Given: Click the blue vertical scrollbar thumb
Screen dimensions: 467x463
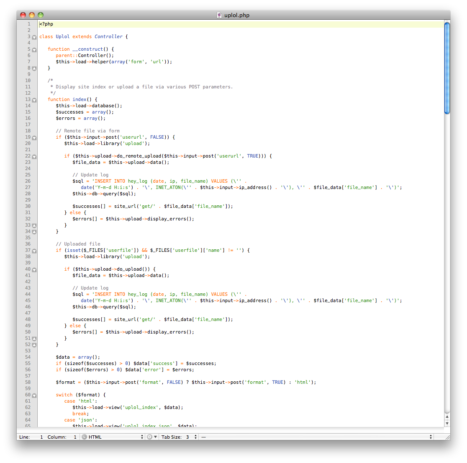Looking at the screenshot, I should [x=447, y=68].
